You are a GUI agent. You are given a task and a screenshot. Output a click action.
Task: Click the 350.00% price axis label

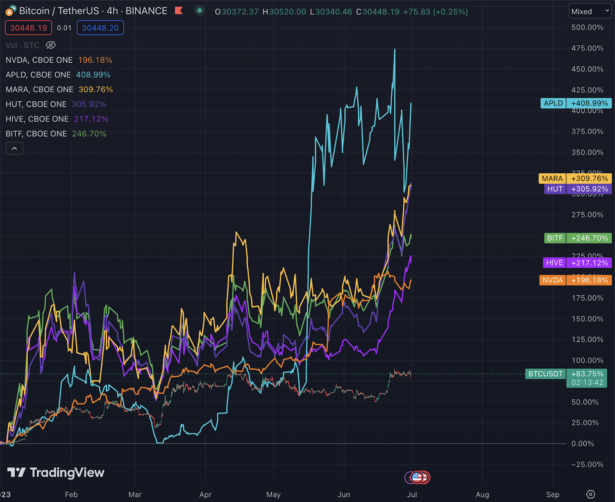tap(587, 152)
